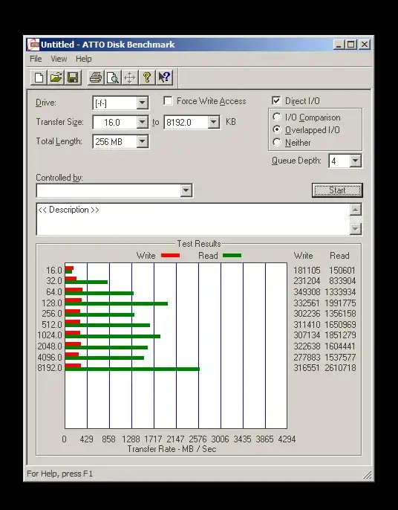Expand the Transfer Size 16.0 dropdown

[x=142, y=122]
